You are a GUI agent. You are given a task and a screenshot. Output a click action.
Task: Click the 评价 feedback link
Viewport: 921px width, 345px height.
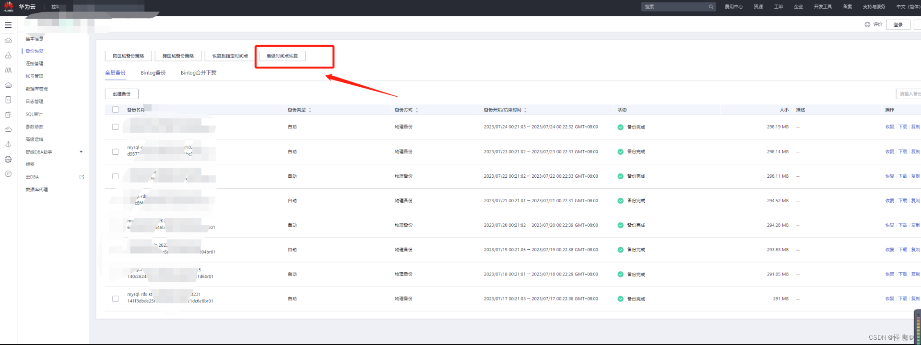(x=877, y=24)
